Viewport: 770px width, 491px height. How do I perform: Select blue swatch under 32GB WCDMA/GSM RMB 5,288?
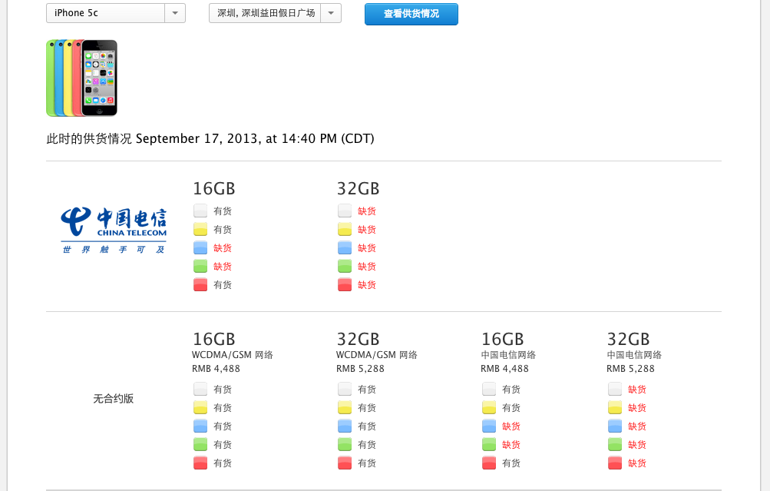coord(345,426)
